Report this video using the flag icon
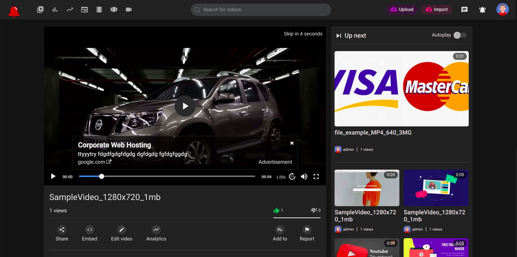Viewport: 517px width, 257px height. pos(307,230)
